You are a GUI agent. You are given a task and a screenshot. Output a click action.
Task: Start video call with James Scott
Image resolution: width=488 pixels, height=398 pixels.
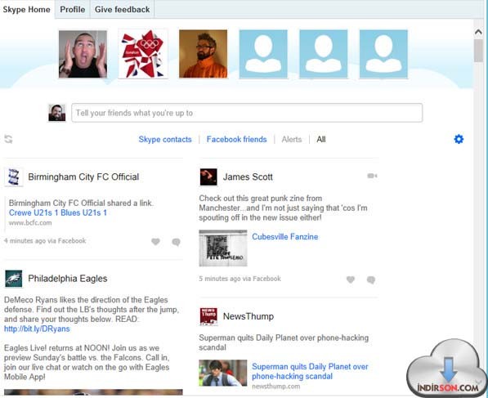tap(372, 176)
